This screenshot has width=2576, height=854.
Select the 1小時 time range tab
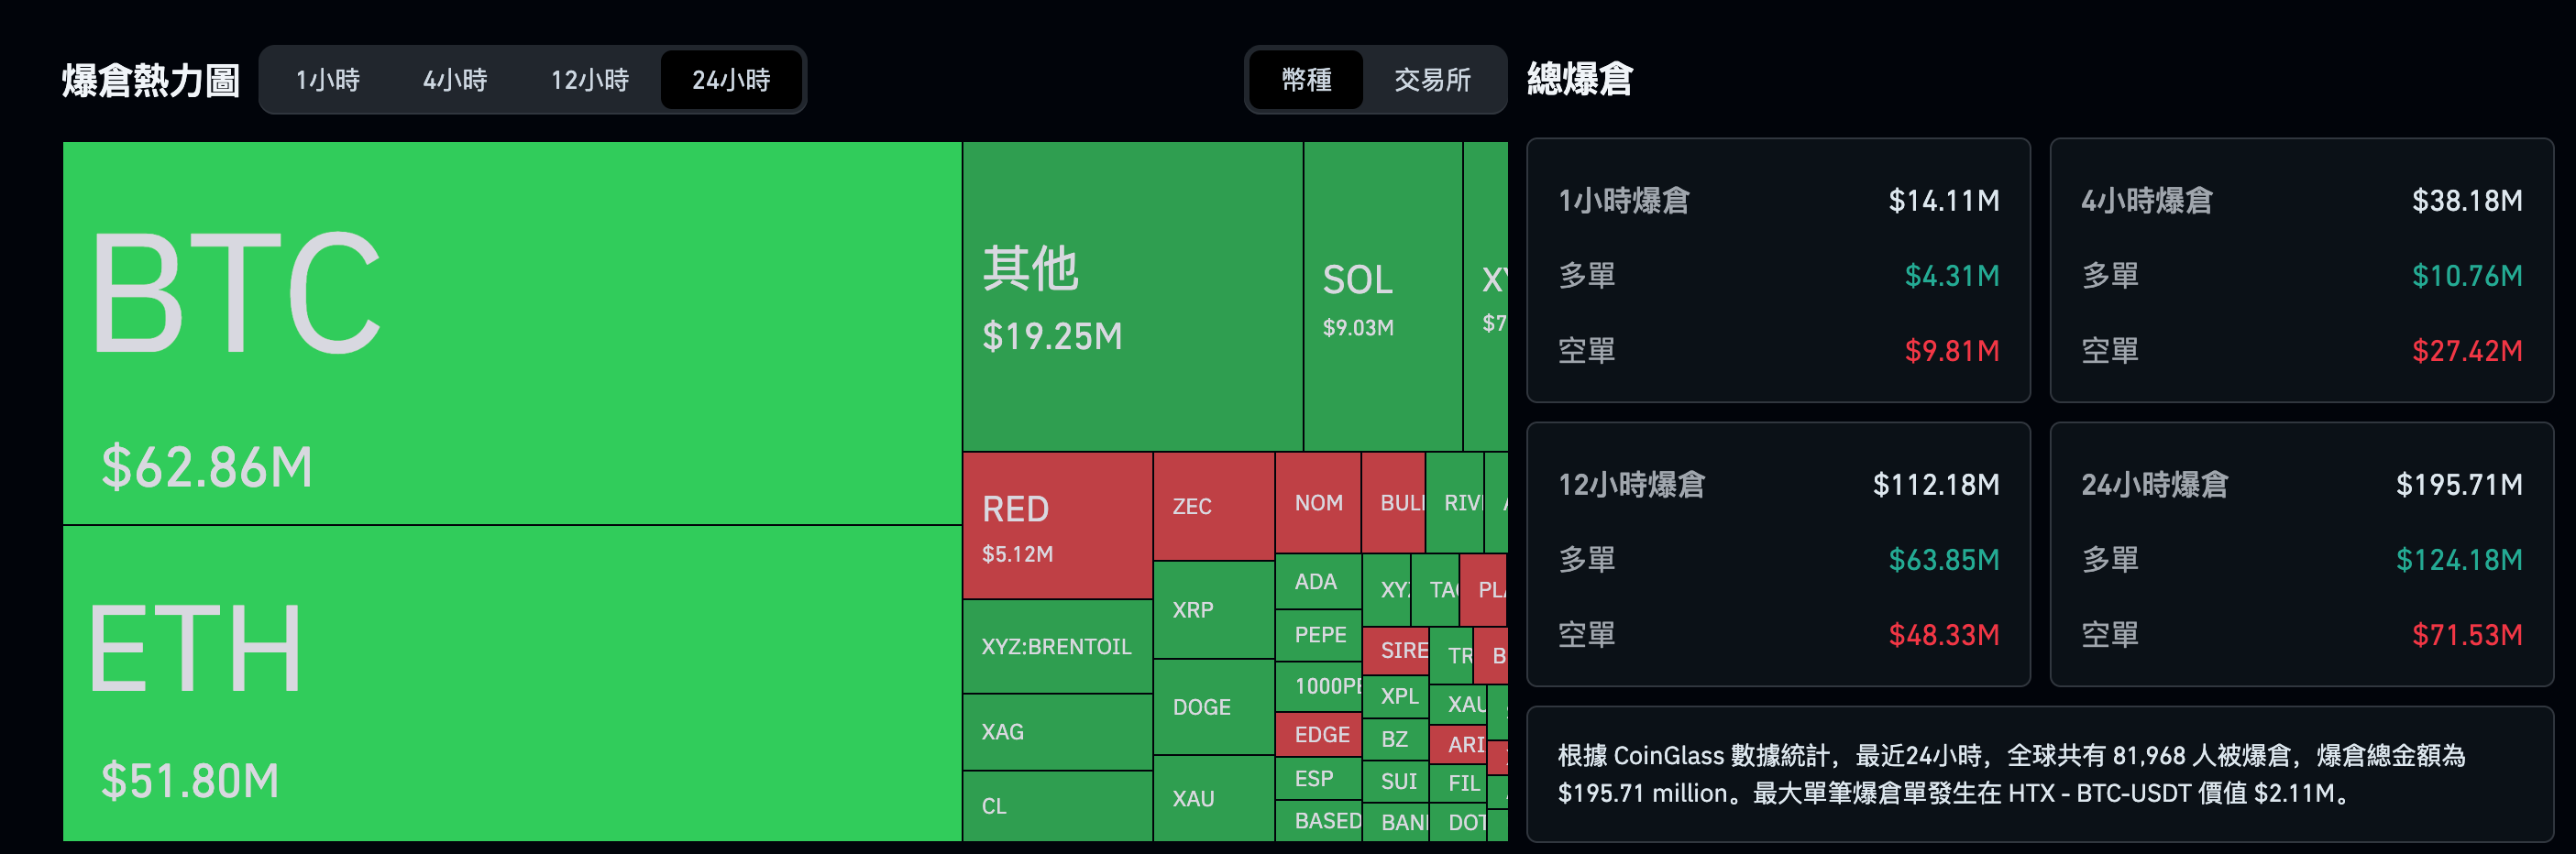[x=327, y=80]
